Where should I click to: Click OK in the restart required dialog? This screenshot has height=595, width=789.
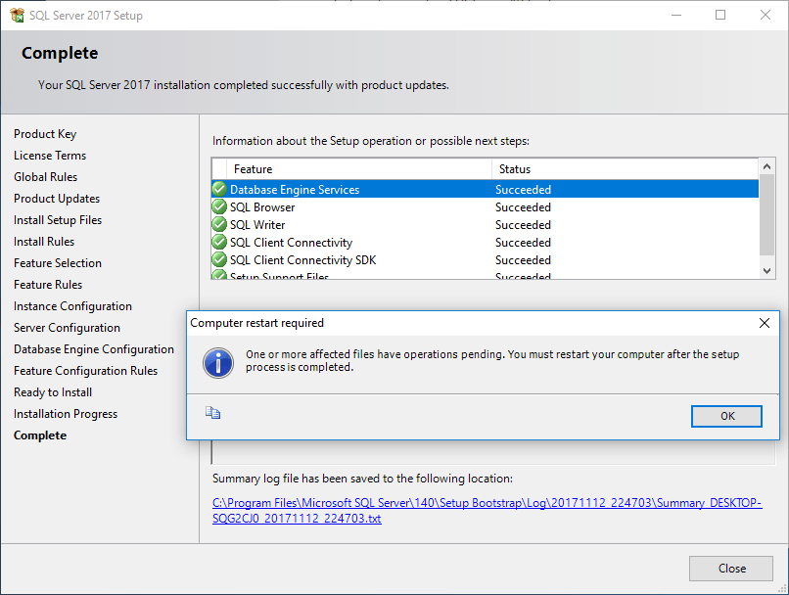click(x=726, y=416)
